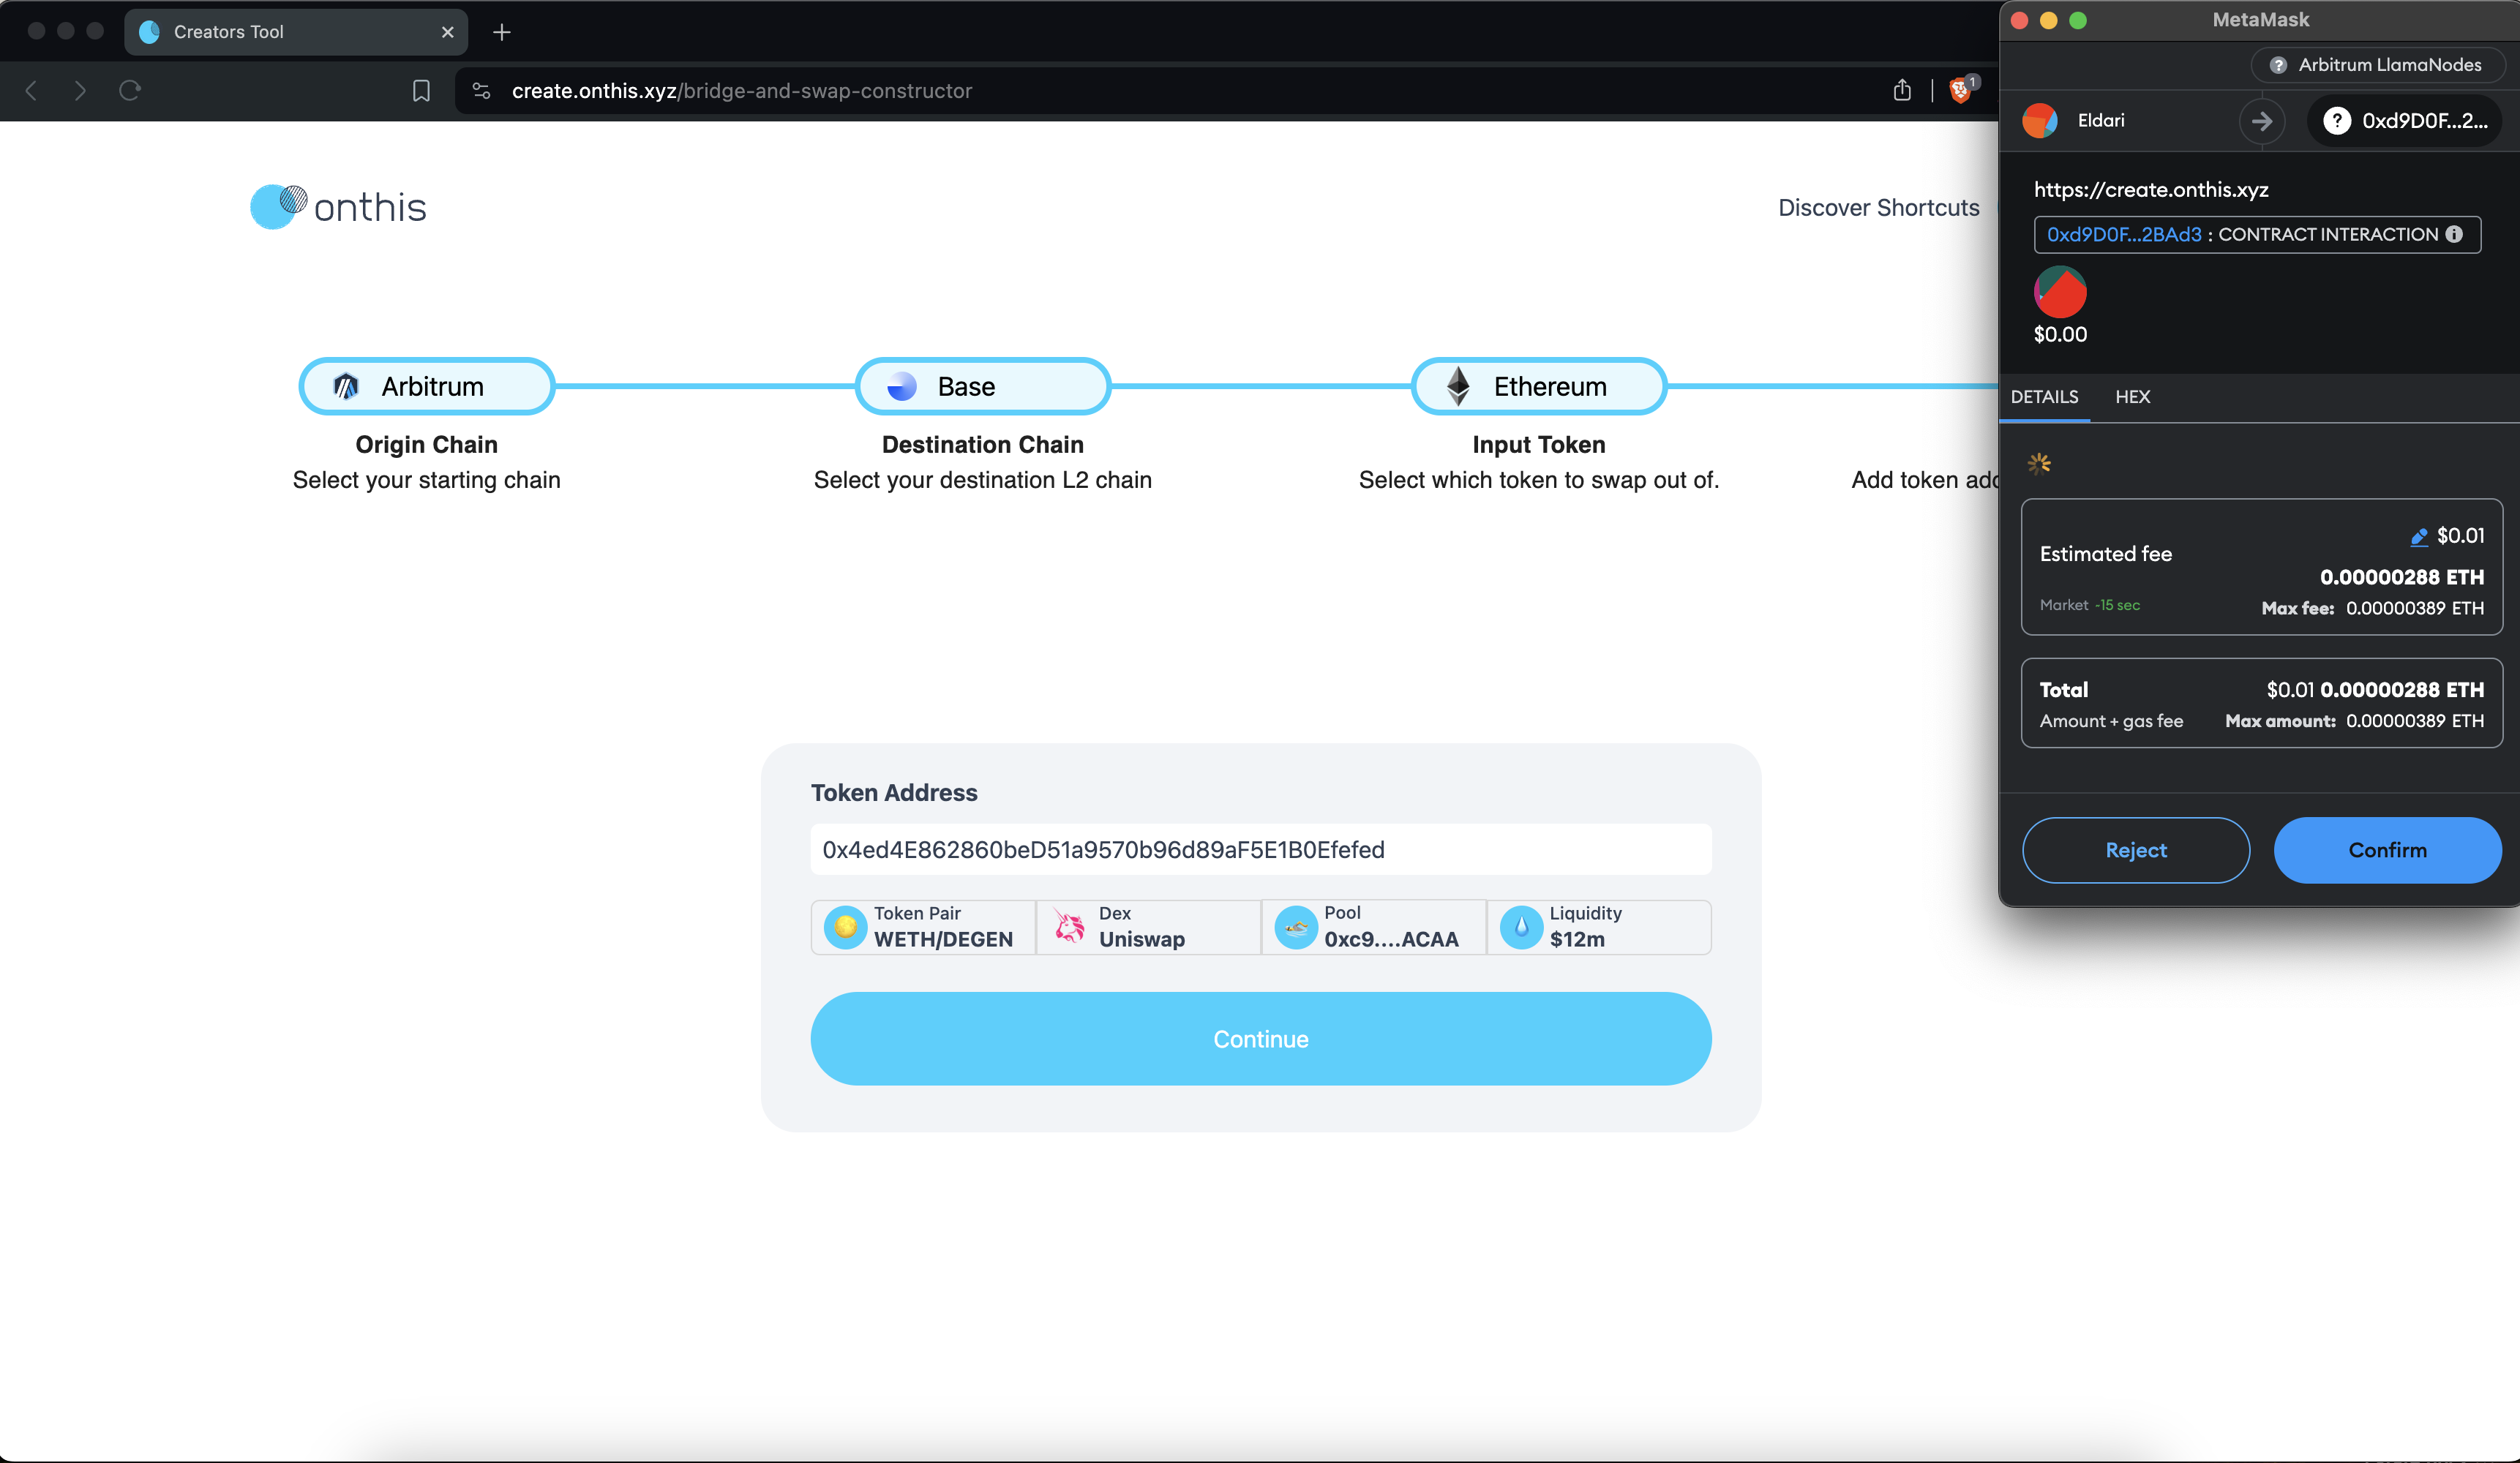Open a new browser tab with plus

point(502,32)
